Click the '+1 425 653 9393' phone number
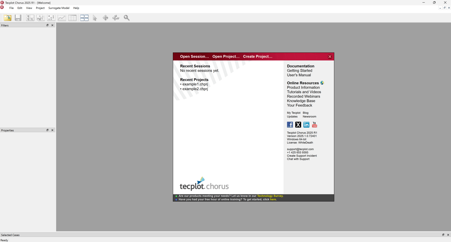451x242 pixels. 298,152
